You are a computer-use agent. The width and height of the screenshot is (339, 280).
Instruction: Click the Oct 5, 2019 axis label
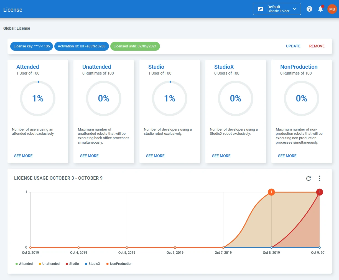click(x=127, y=253)
